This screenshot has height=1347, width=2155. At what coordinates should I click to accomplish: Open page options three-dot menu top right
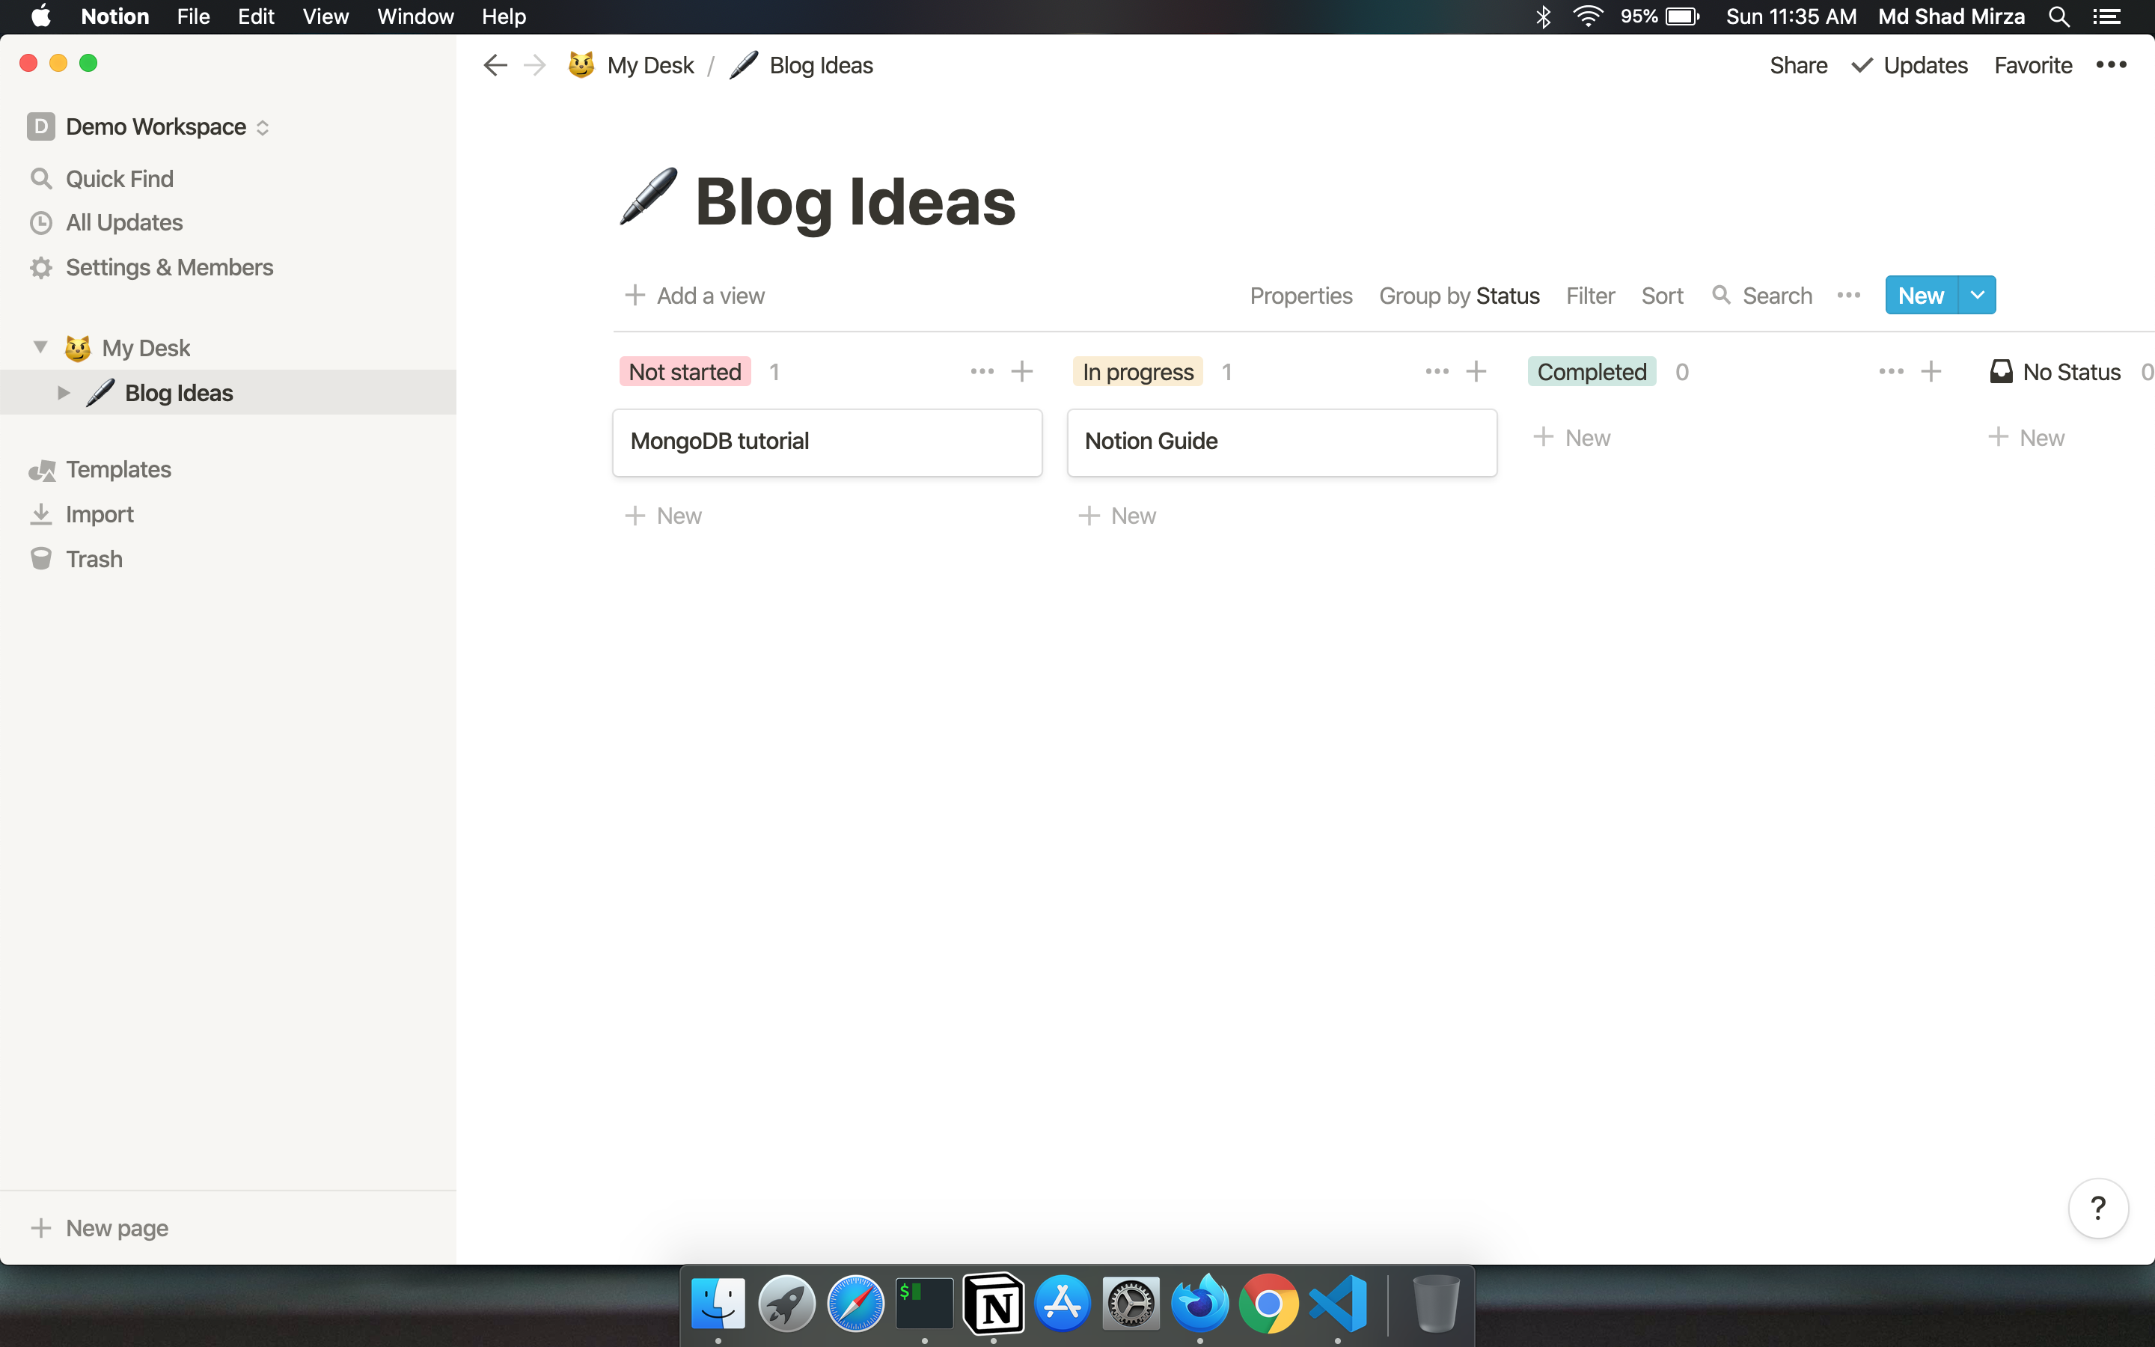2110,65
